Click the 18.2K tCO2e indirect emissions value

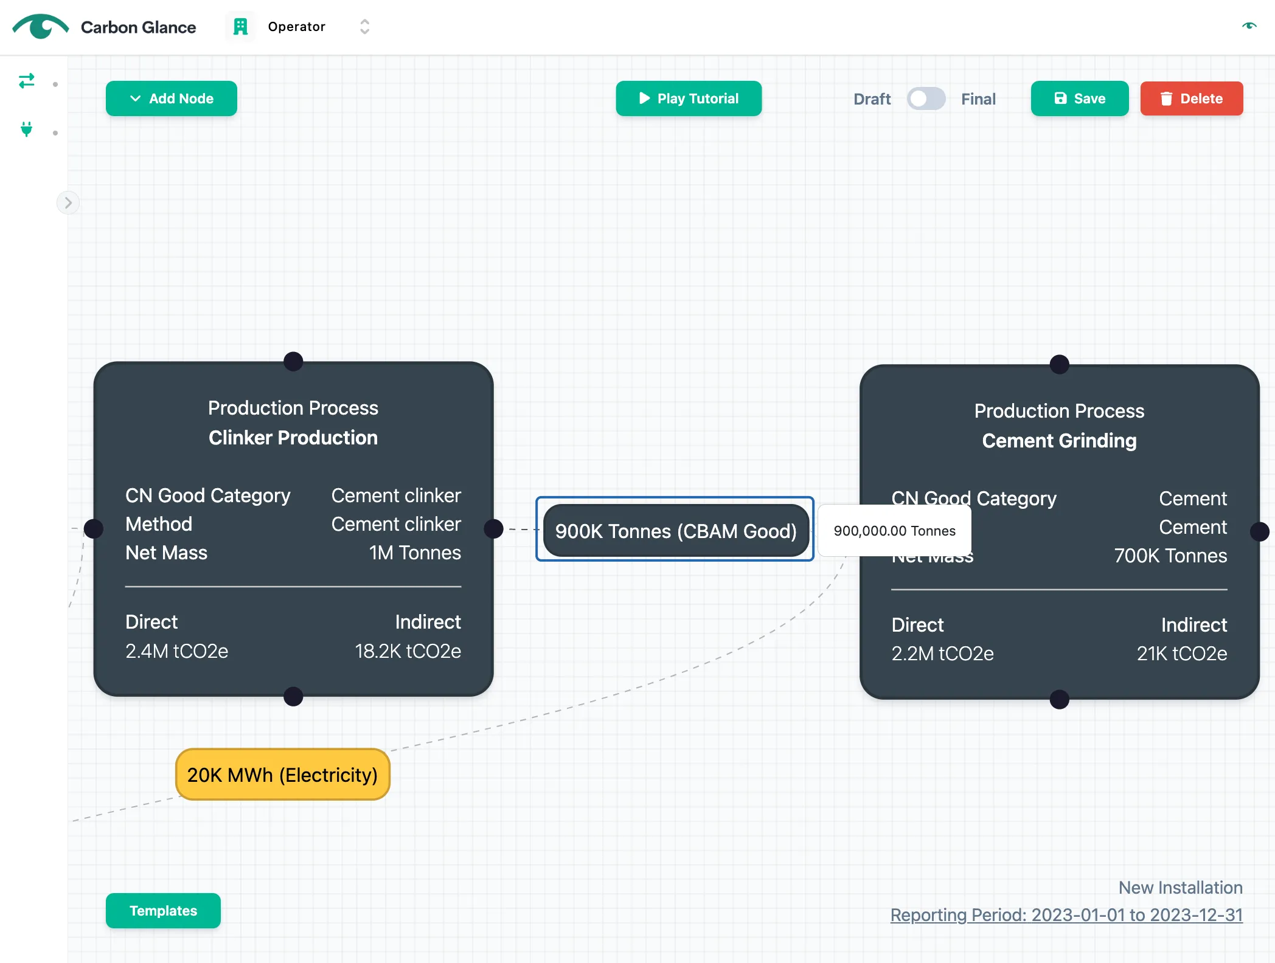coord(408,651)
